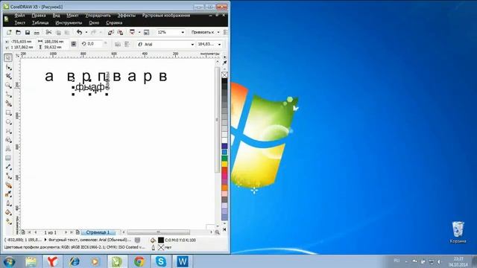Select the Basic Shapes tool

click(8, 140)
